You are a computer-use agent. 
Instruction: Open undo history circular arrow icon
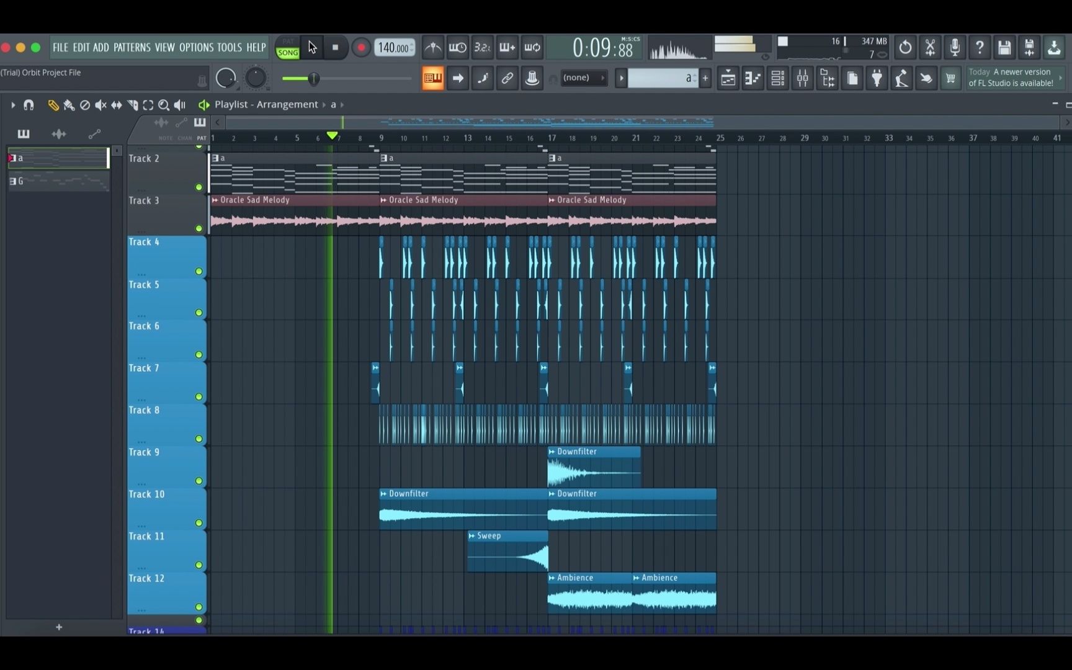tap(905, 47)
